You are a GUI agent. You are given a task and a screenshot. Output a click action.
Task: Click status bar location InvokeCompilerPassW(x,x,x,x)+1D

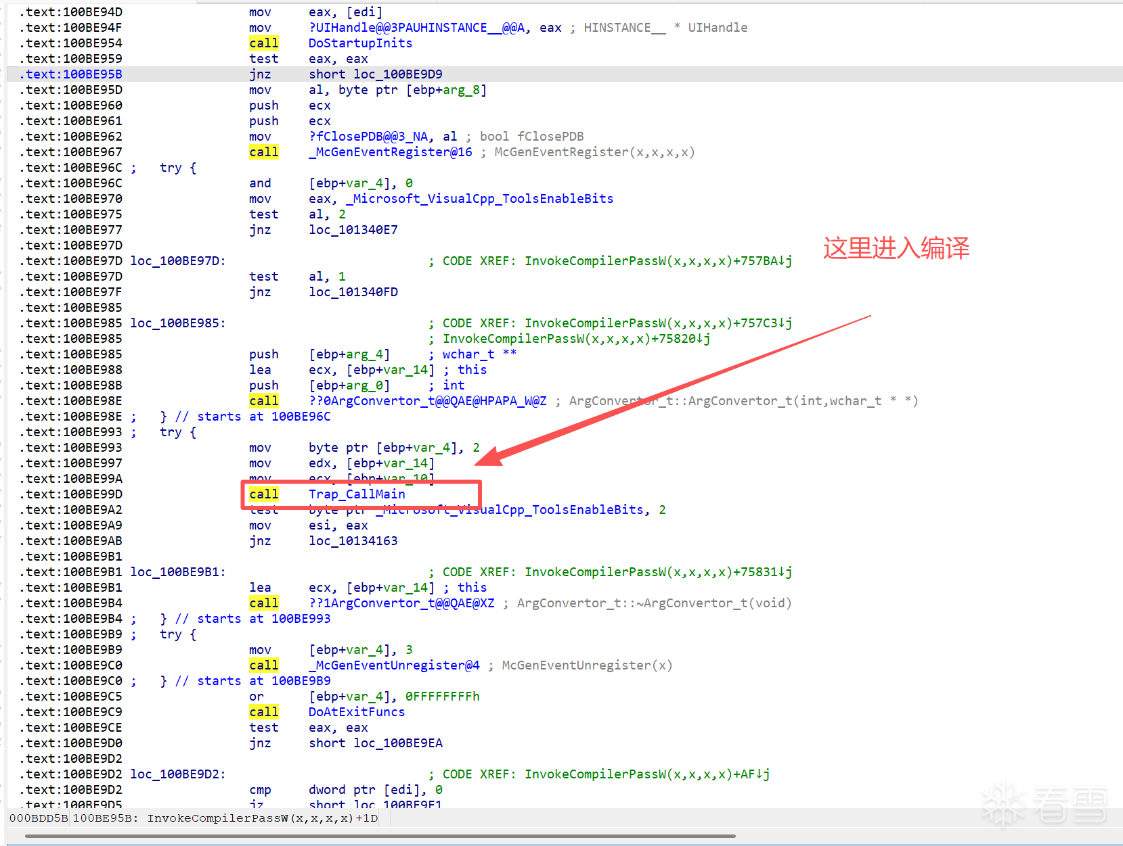coord(263,818)
